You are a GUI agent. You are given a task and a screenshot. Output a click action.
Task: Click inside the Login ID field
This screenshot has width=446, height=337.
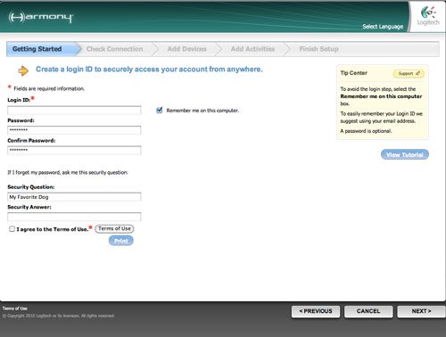(74, 111)
